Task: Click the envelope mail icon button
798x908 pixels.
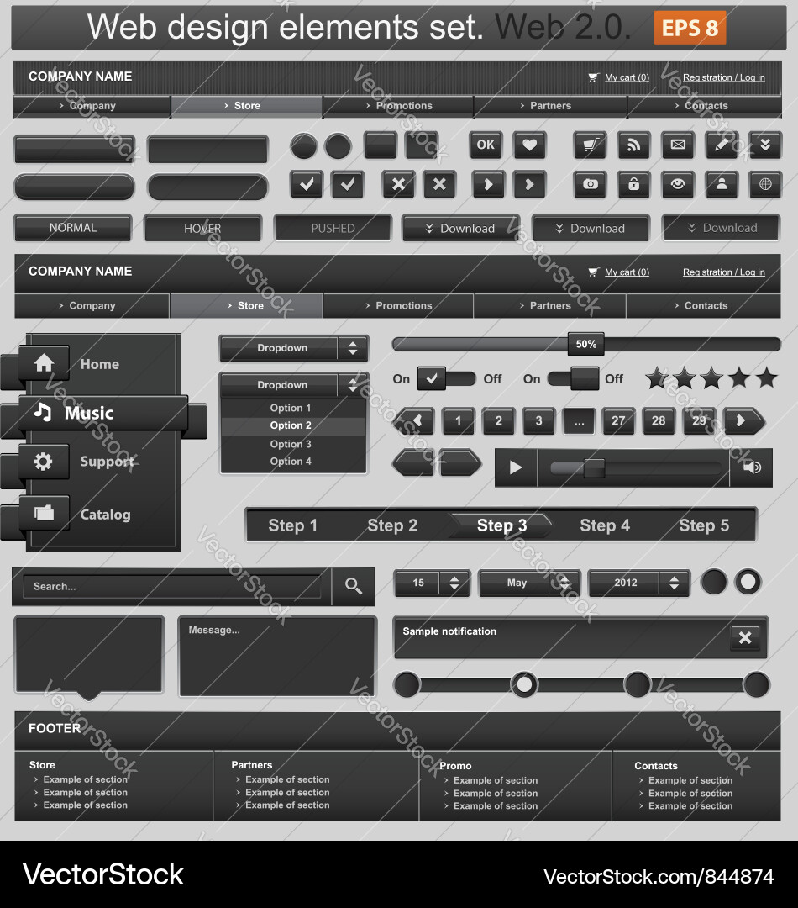Action: click(678, 145)
